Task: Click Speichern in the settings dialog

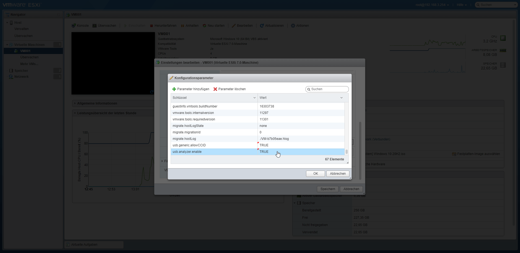Action: (328, 189)
